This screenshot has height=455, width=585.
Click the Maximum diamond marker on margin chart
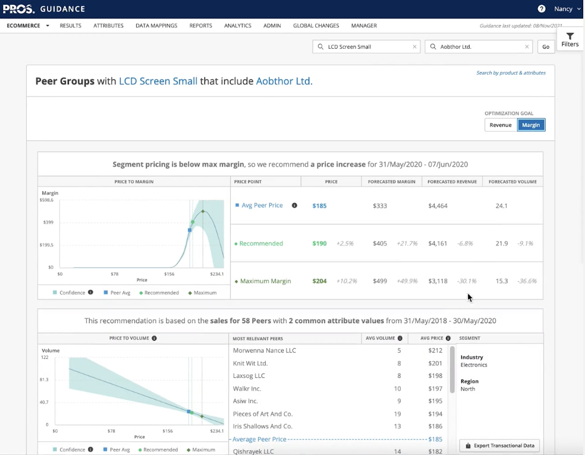[203, 211]
